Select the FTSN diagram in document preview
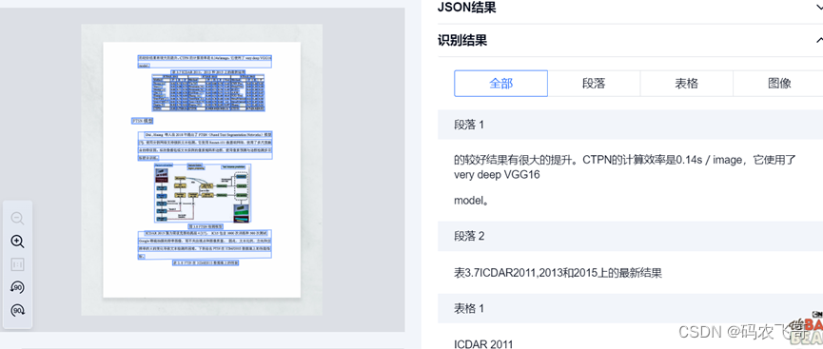823x349 pixels. 203,193
